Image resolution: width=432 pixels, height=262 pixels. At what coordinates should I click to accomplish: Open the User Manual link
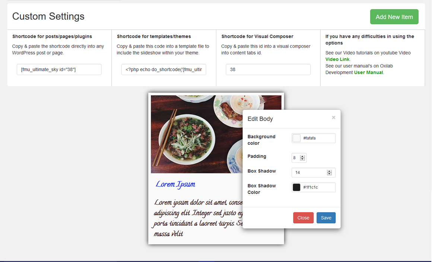pos(368,72)
